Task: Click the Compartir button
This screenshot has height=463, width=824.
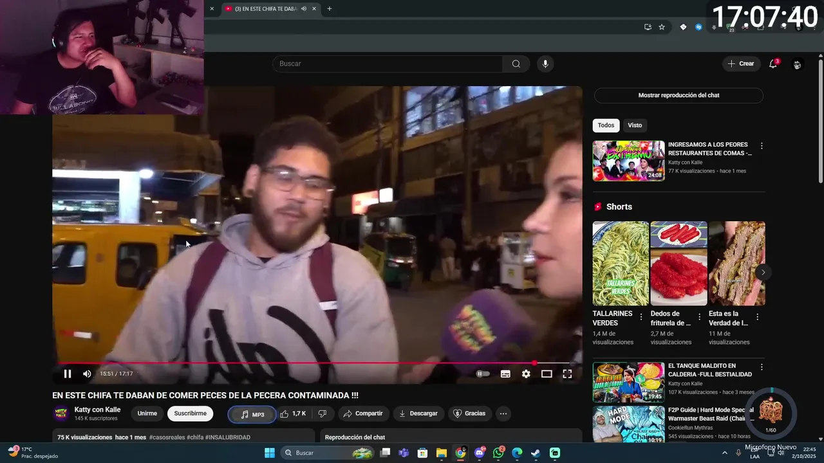Action: (363, 413)
